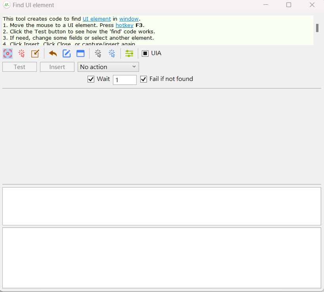Click the instructions panel scrollbar thumb

pyautogui.click(x=317, y=28)
